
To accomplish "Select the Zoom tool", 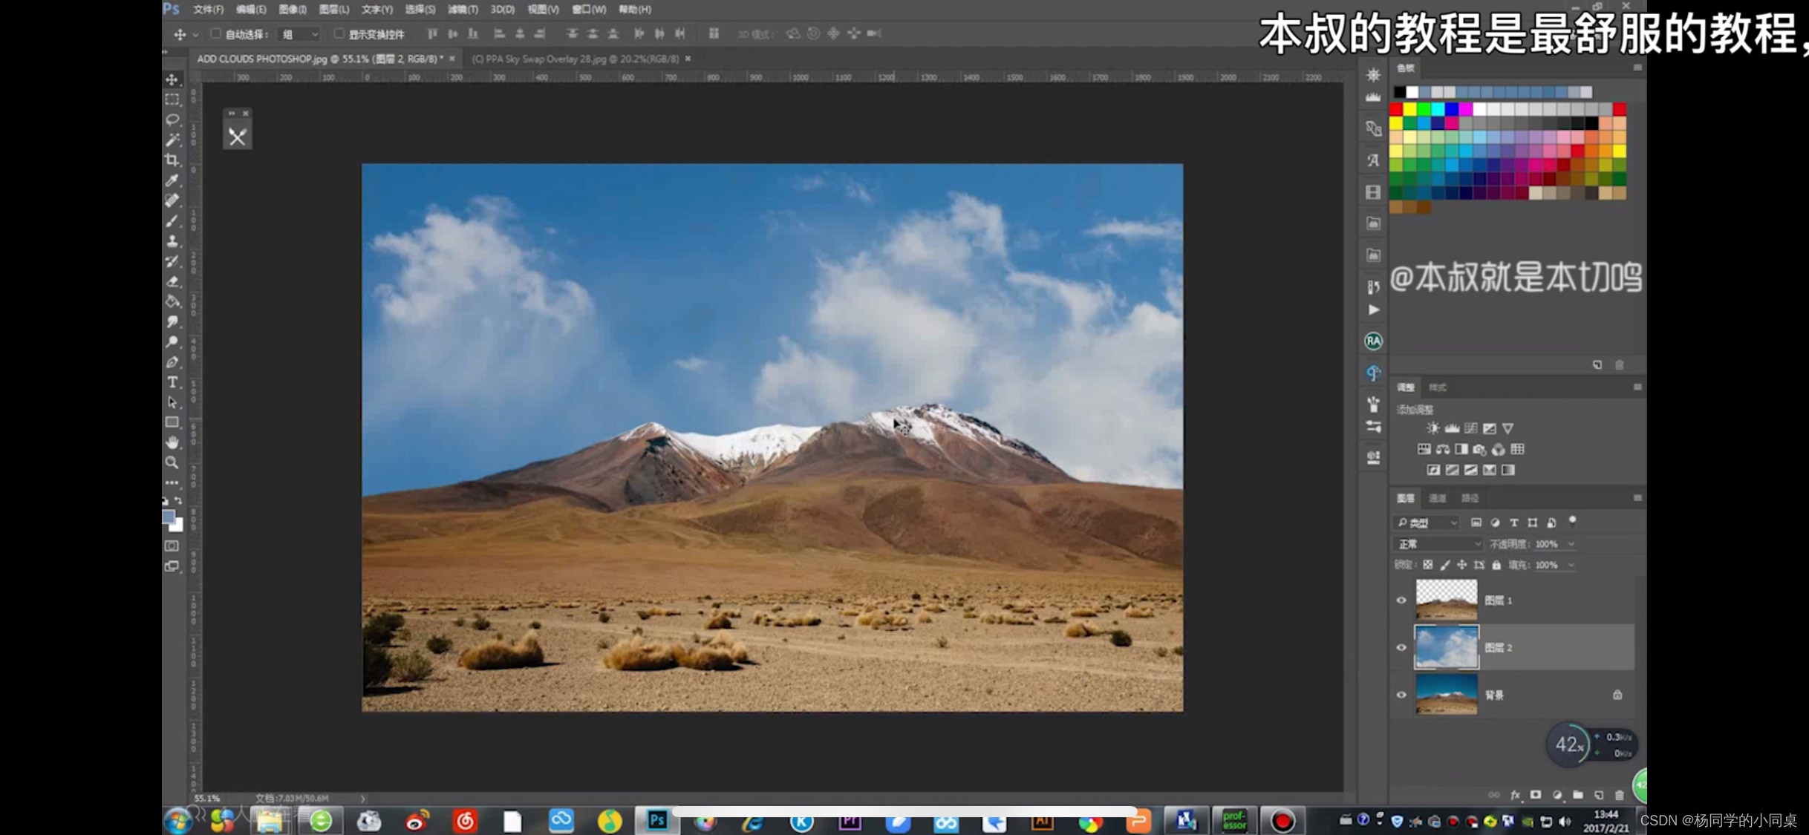I will coord(172,462).
